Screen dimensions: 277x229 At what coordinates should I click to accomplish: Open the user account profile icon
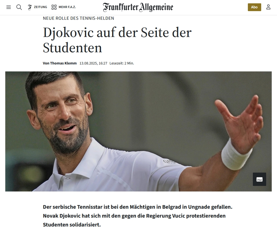click(x=268, y=7)
